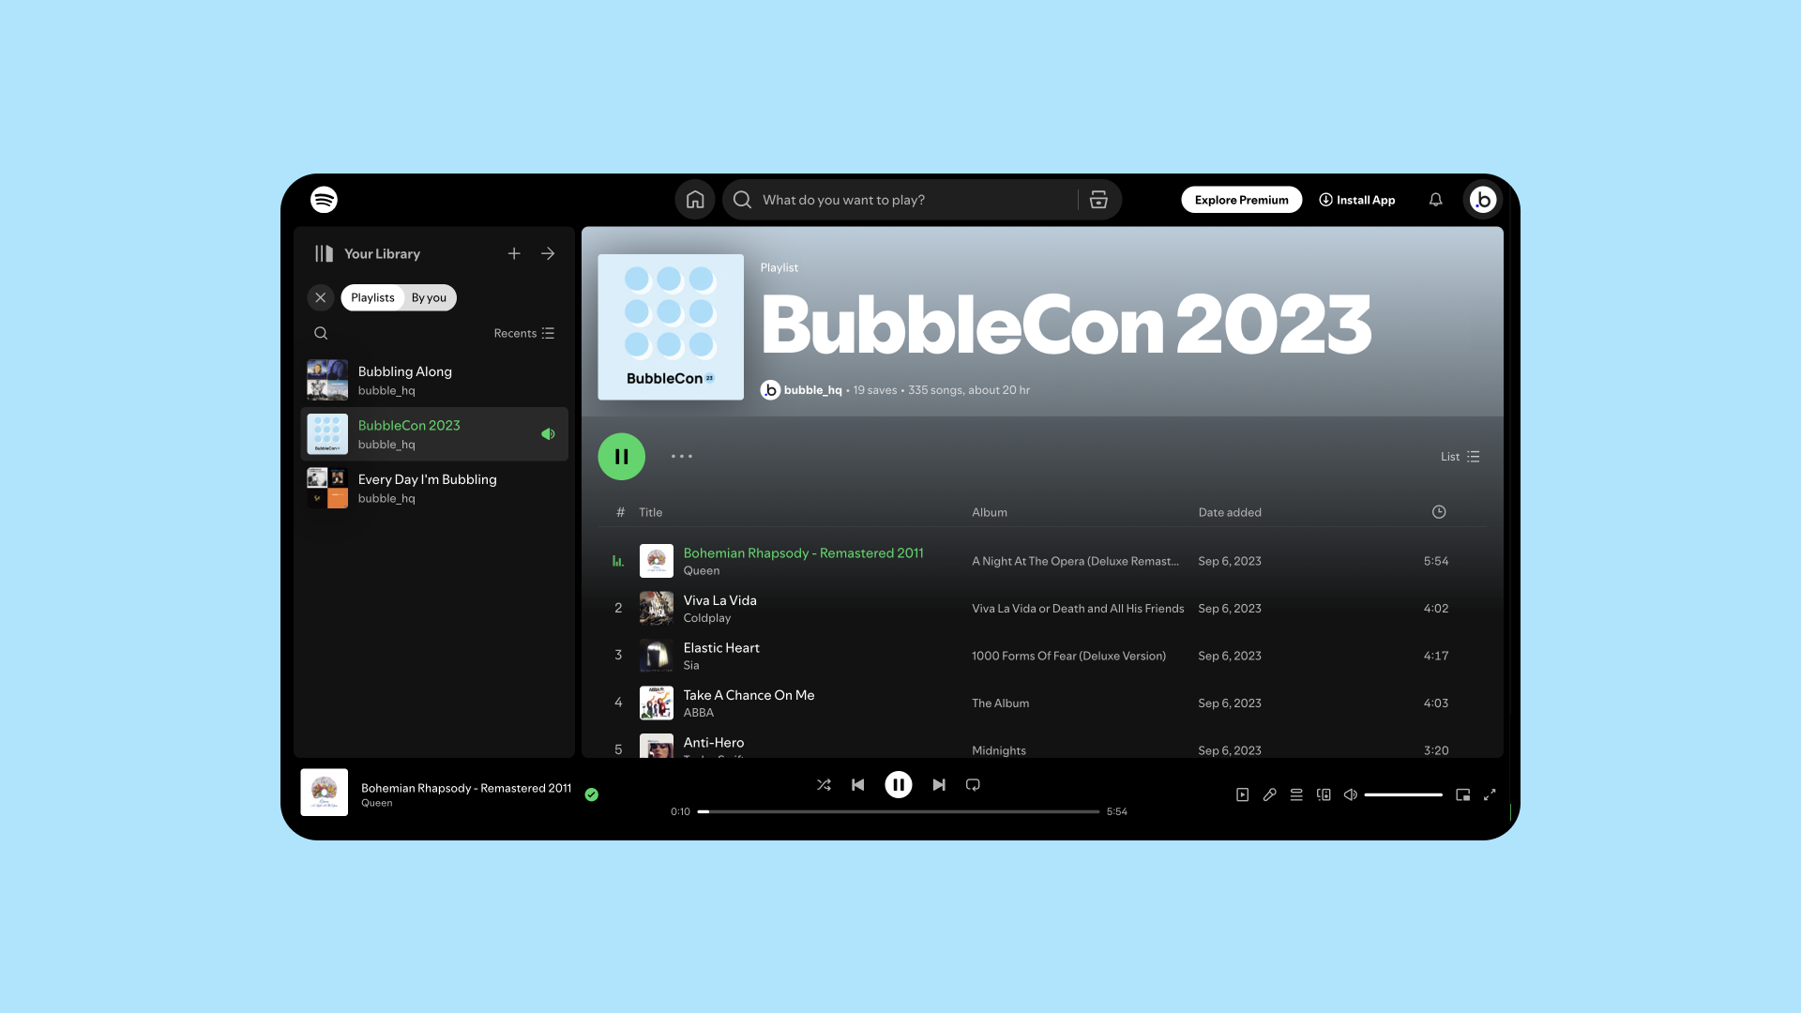This screenshot has height=1013, width=1801.
Task: Toggle the List view layout button
Action: [x=1460, y=457]
